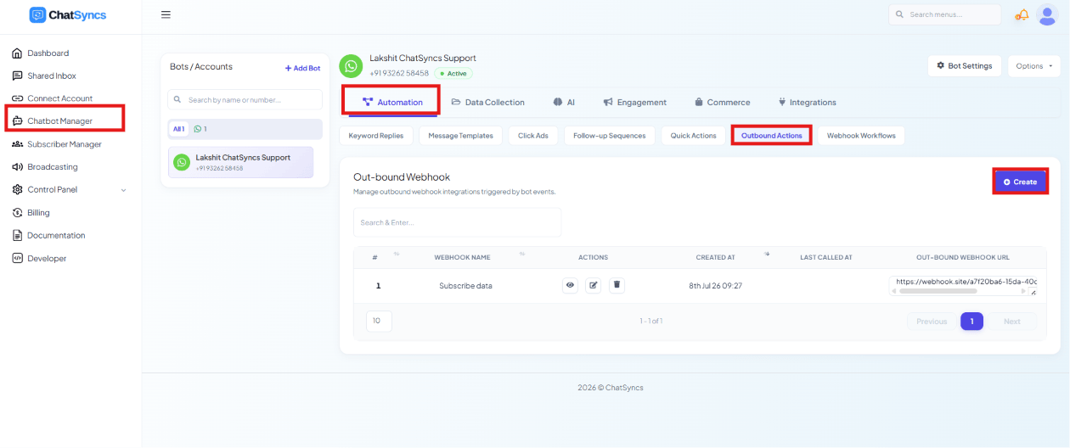Click the horizontal scrollbar in webhook URL box
The width and height of the screenshot is (1070, 448).
point(938,291)
